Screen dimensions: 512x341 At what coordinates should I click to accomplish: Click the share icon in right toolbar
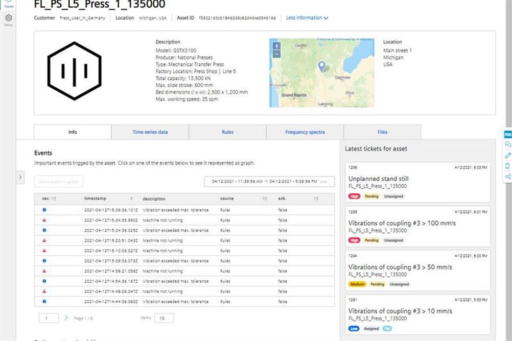508,177
